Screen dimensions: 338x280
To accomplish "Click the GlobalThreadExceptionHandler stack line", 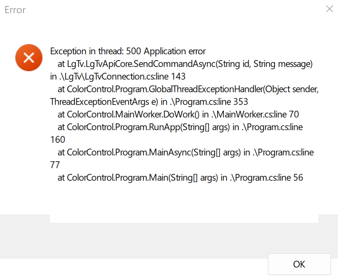I will (x=188, y=89).
